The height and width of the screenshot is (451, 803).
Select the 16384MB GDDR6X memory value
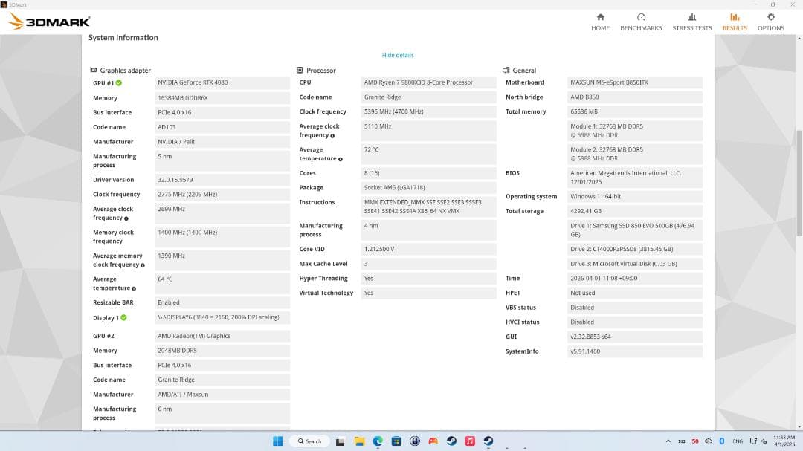[222, 98]
